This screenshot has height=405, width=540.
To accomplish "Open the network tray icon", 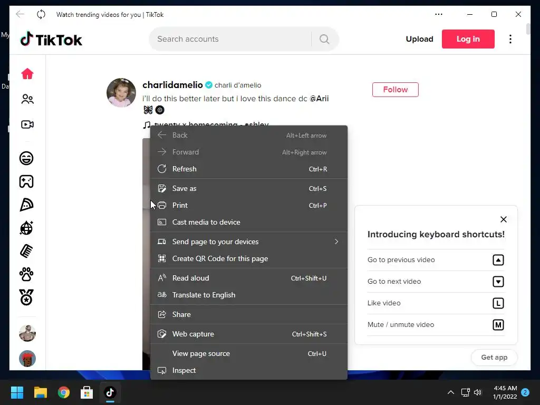I will coord(465,392).
